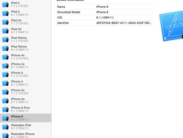Click simulator icon for iPad Air 8.1

[5, 31]
